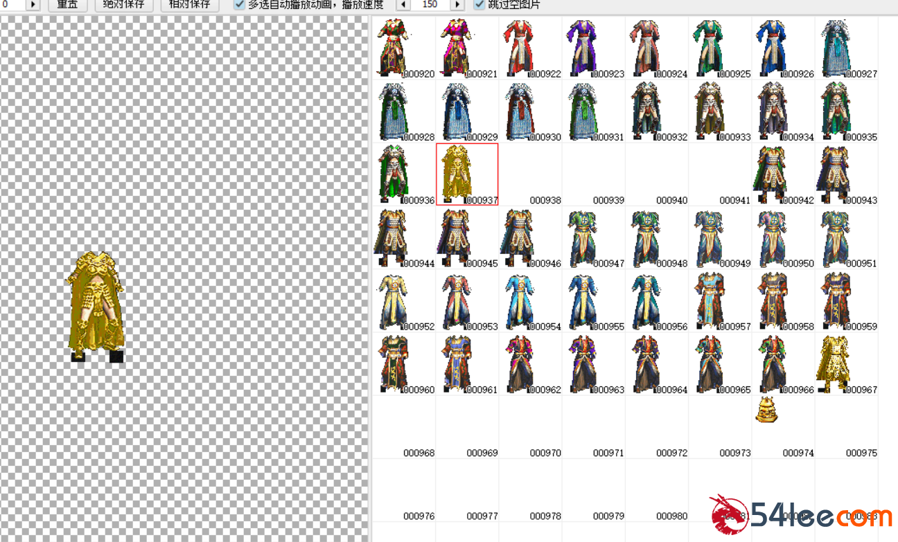Select thumbnail 000954 light blue robe
Screen dimensions: 898x542
531,300
